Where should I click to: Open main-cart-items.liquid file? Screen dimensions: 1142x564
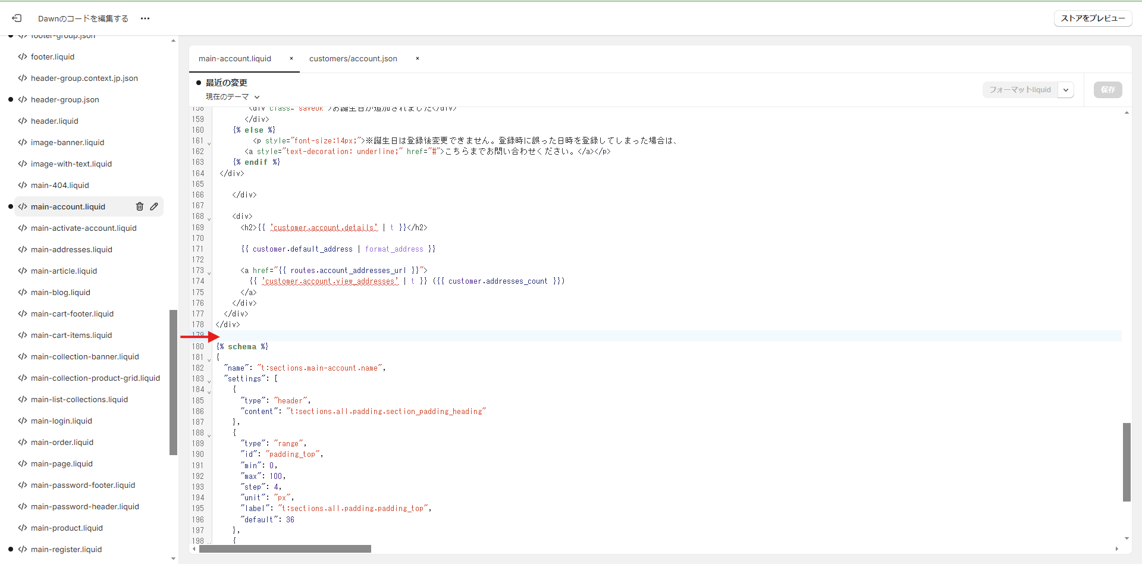coord(71,335)
